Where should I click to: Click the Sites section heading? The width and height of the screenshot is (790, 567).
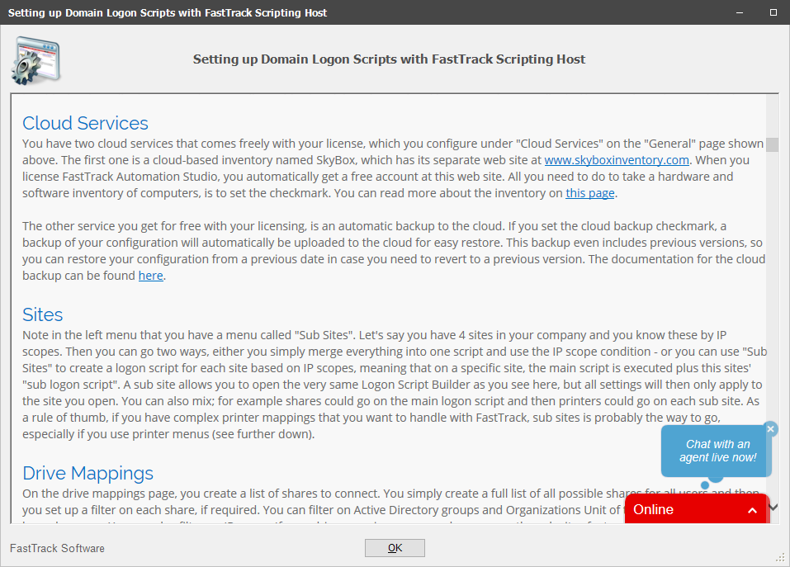click(x=42, y=314)
